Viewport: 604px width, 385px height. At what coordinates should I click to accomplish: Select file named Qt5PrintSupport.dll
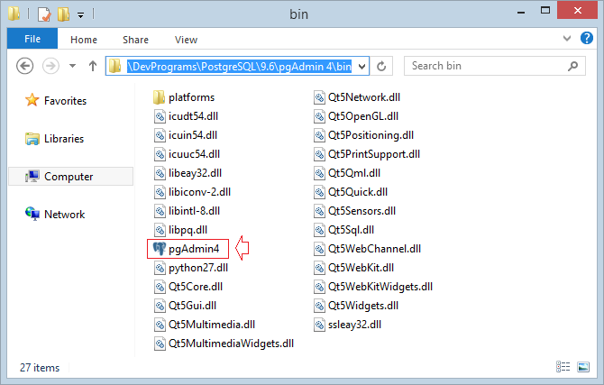click(x=373, y=154)
